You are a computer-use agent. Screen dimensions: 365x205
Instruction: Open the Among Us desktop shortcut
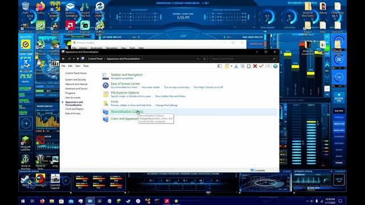coord(40,181)
